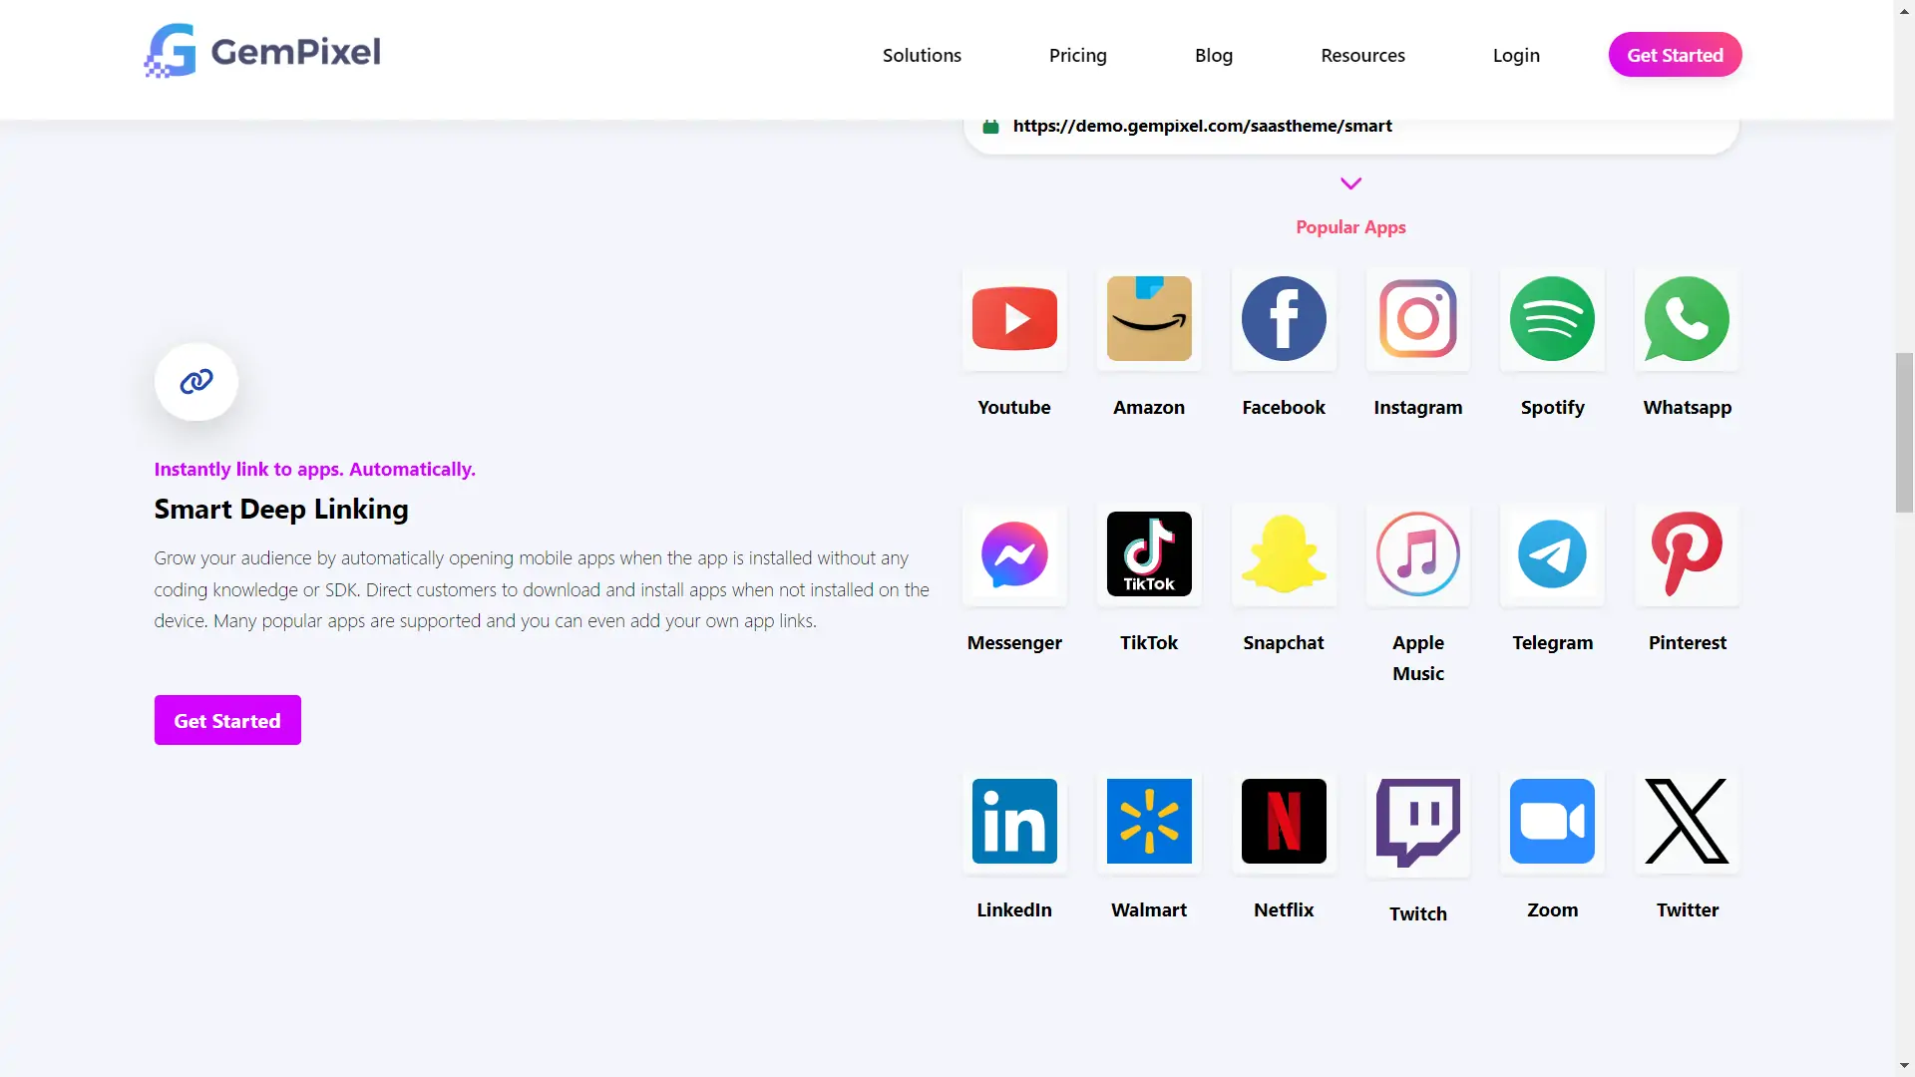Screen dimensions: 1915x1077
Task: Click the Login link
Action: pyautogui.click(x=1515, y=56)
